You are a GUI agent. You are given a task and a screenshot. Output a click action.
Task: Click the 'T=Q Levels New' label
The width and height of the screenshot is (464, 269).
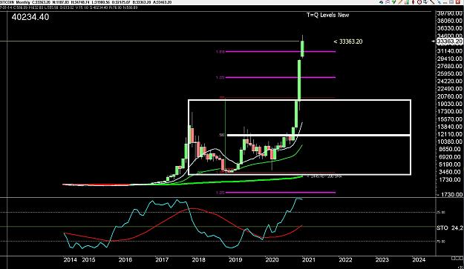click(x=328, y=15)
